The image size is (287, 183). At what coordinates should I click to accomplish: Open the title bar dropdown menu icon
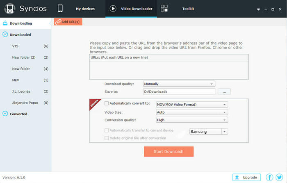coord(258,9)
